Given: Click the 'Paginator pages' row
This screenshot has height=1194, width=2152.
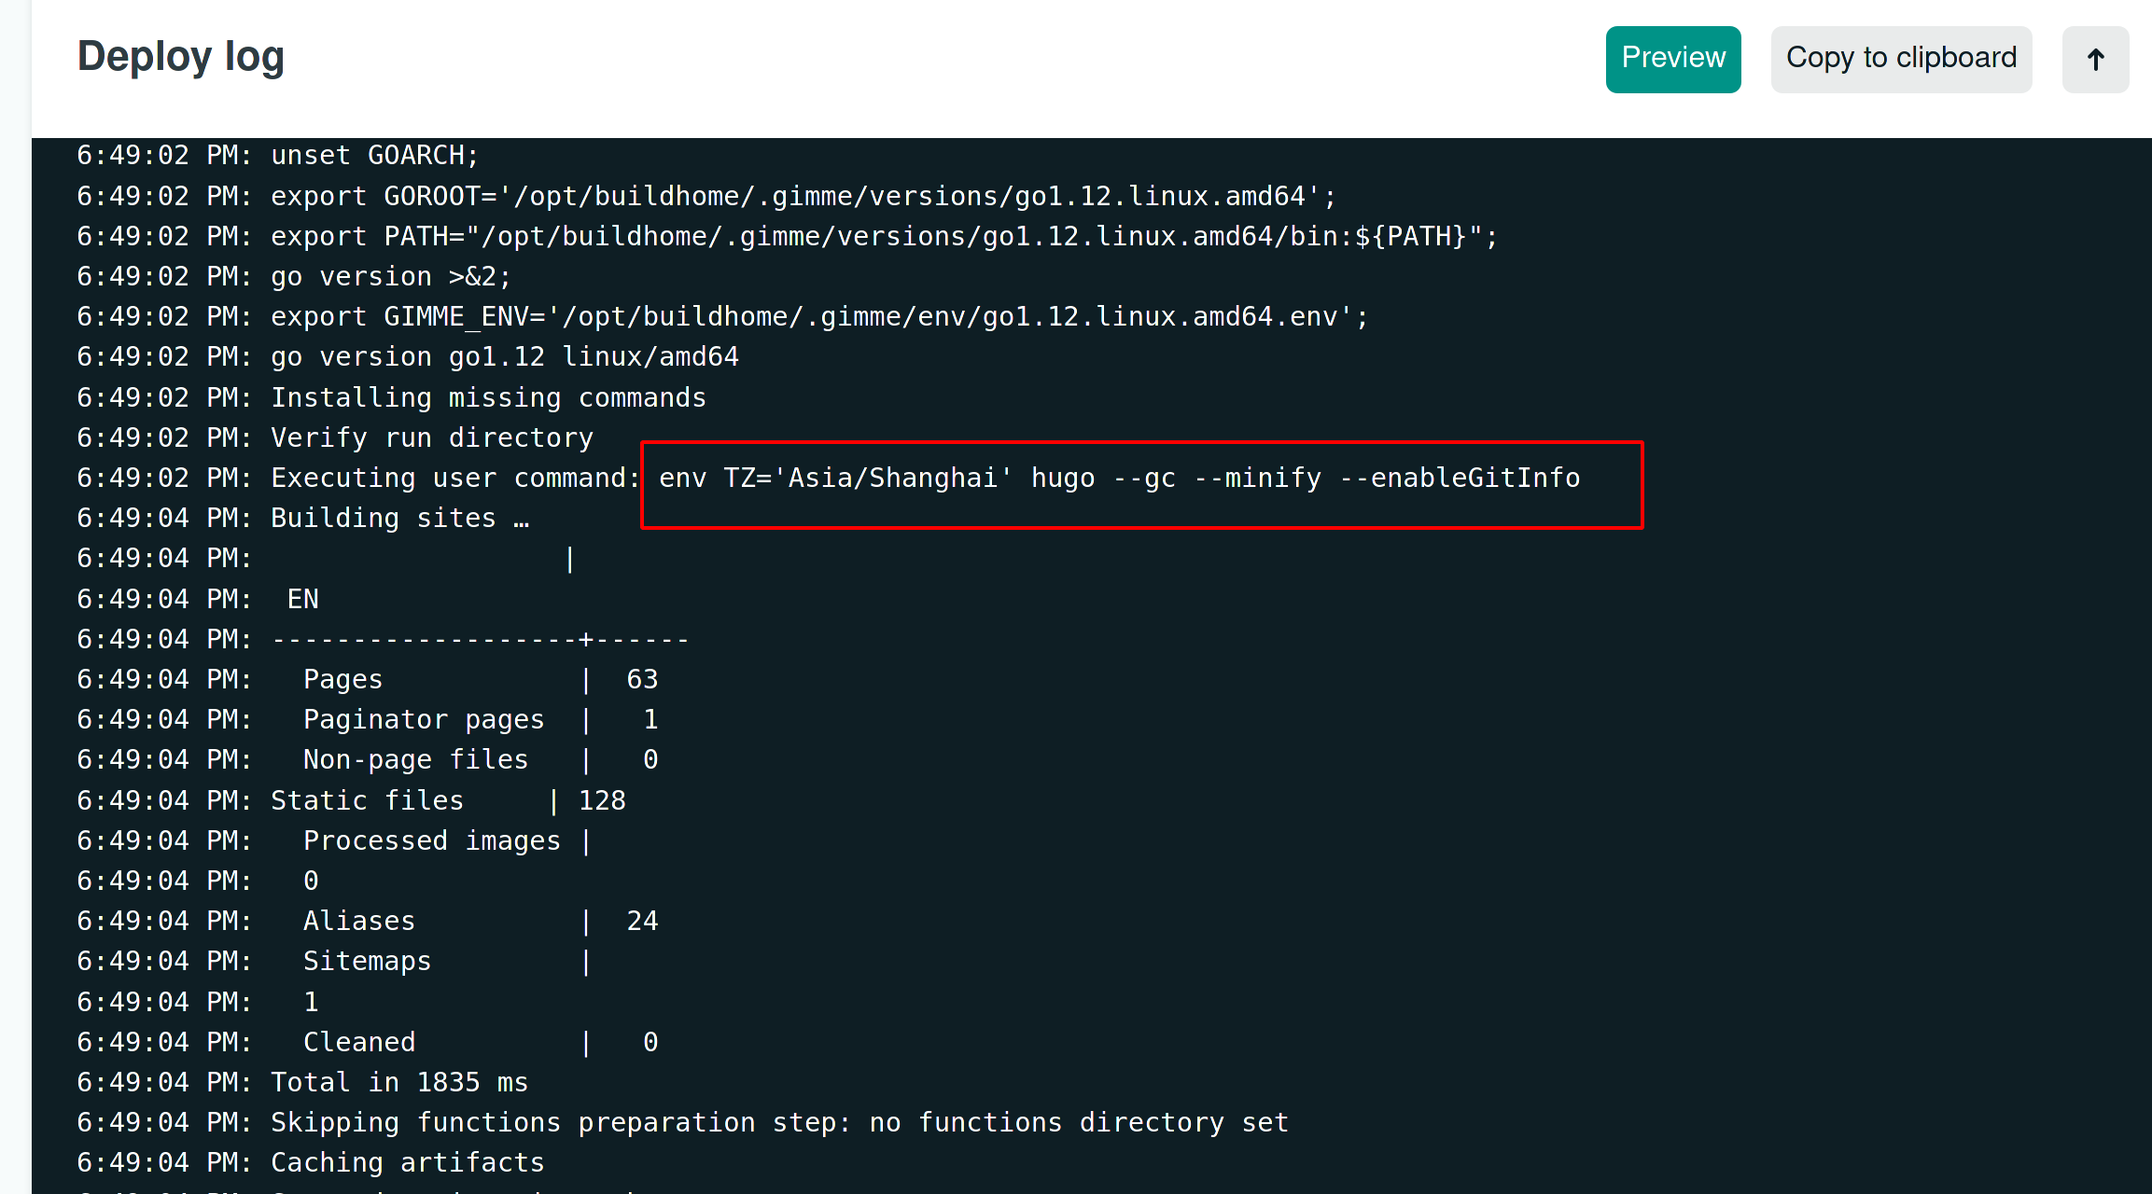Looking at the screenshot, I should pos(368,719).
